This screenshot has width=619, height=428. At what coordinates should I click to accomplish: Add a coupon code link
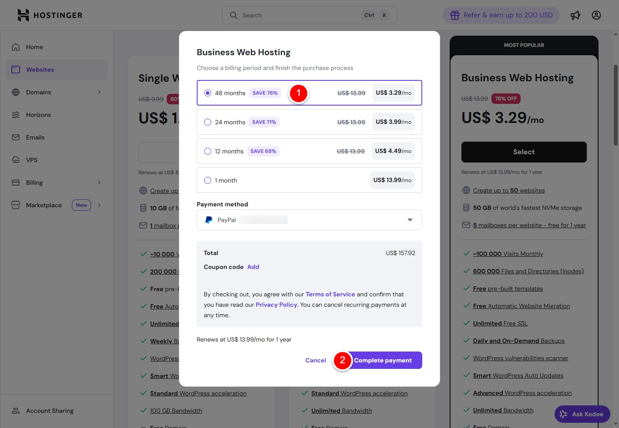[253, 267]
